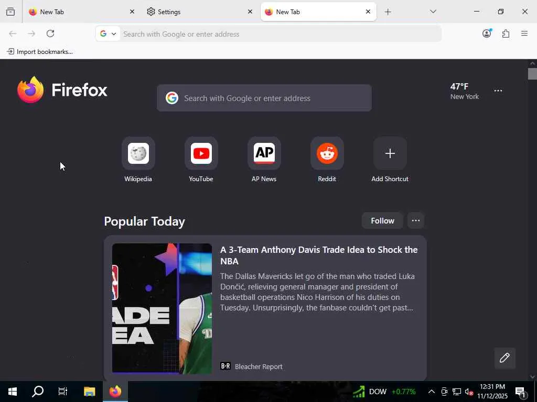
Task: Open the customize new tab pencil icon
Action: click(504, 358)
